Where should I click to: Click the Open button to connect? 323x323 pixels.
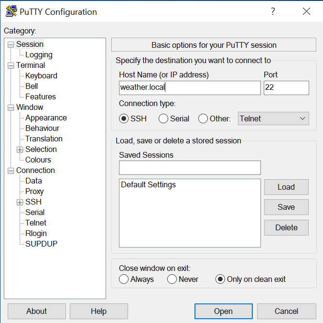[223, 311]
